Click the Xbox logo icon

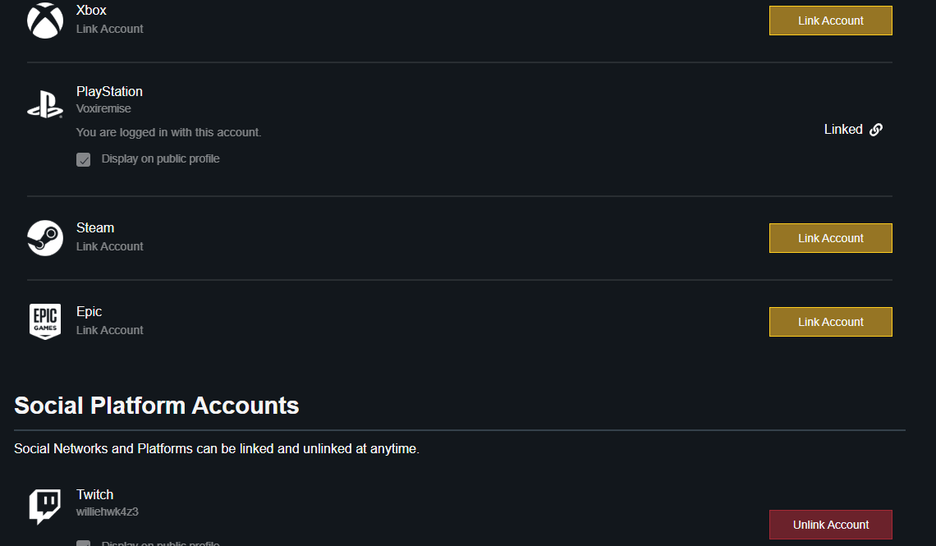45,21
